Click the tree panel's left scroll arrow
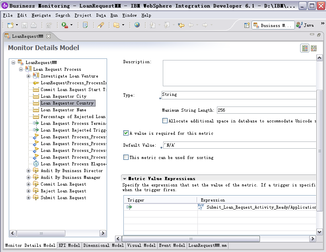This screenshot has width=326, height=252. (x=13, y=233)
